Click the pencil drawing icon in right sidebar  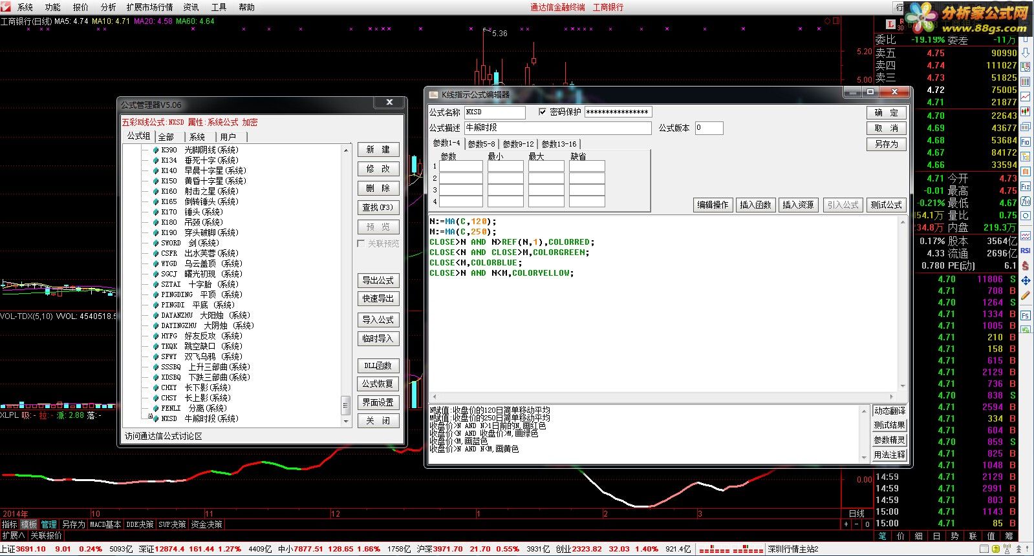(x=1026, y=296)
